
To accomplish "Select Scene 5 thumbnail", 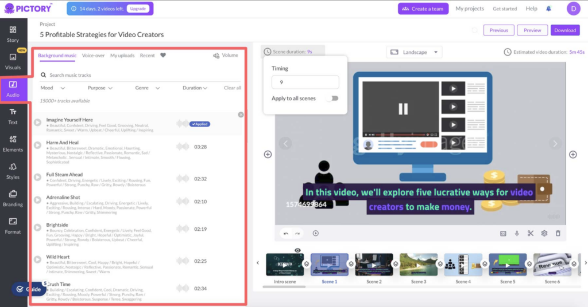I will pos(508,265).
